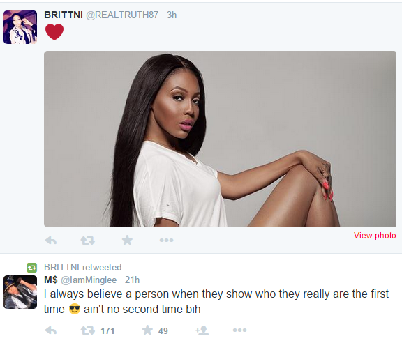402x343 pixels.
Task: Open the tweet's 21h timestamp
Action: (x=133, y=280)
